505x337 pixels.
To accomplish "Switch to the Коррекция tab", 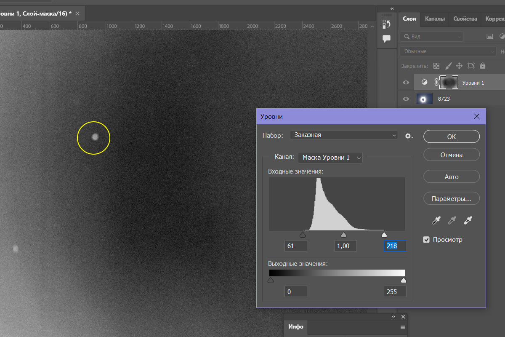I will click(494, 19).
